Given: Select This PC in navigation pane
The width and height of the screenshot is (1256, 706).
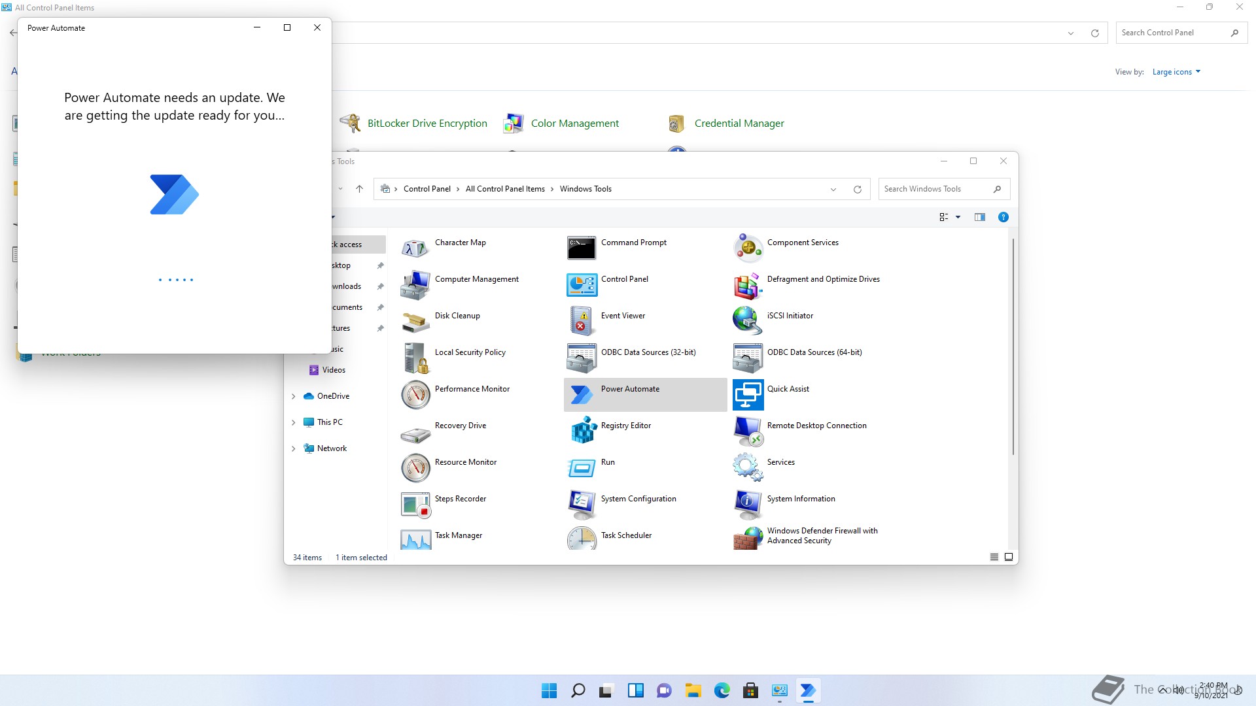Looking at the screenshot, I should coord(323,422).
